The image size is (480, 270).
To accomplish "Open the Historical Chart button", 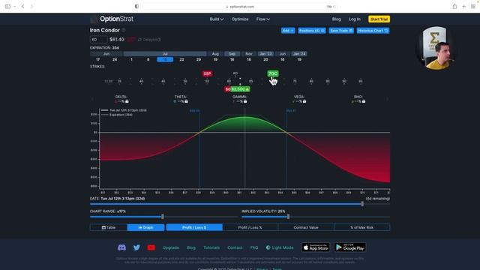I will pos(373,31).
